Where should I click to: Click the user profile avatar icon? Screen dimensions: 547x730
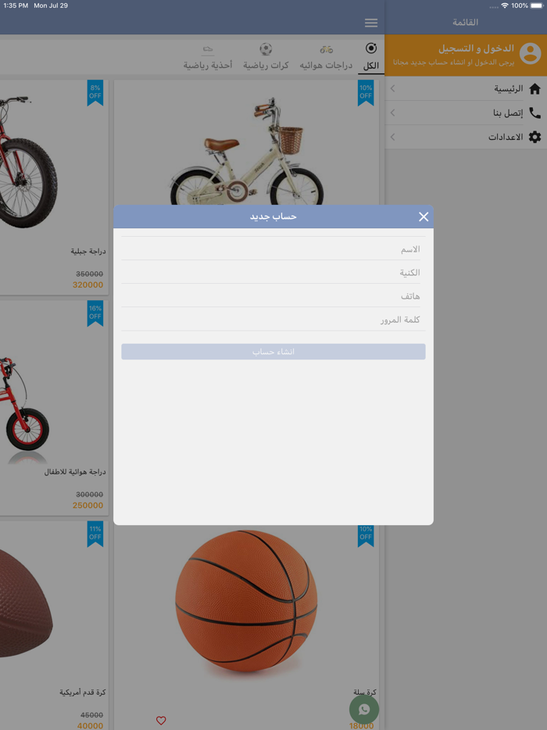pos(531,53)
